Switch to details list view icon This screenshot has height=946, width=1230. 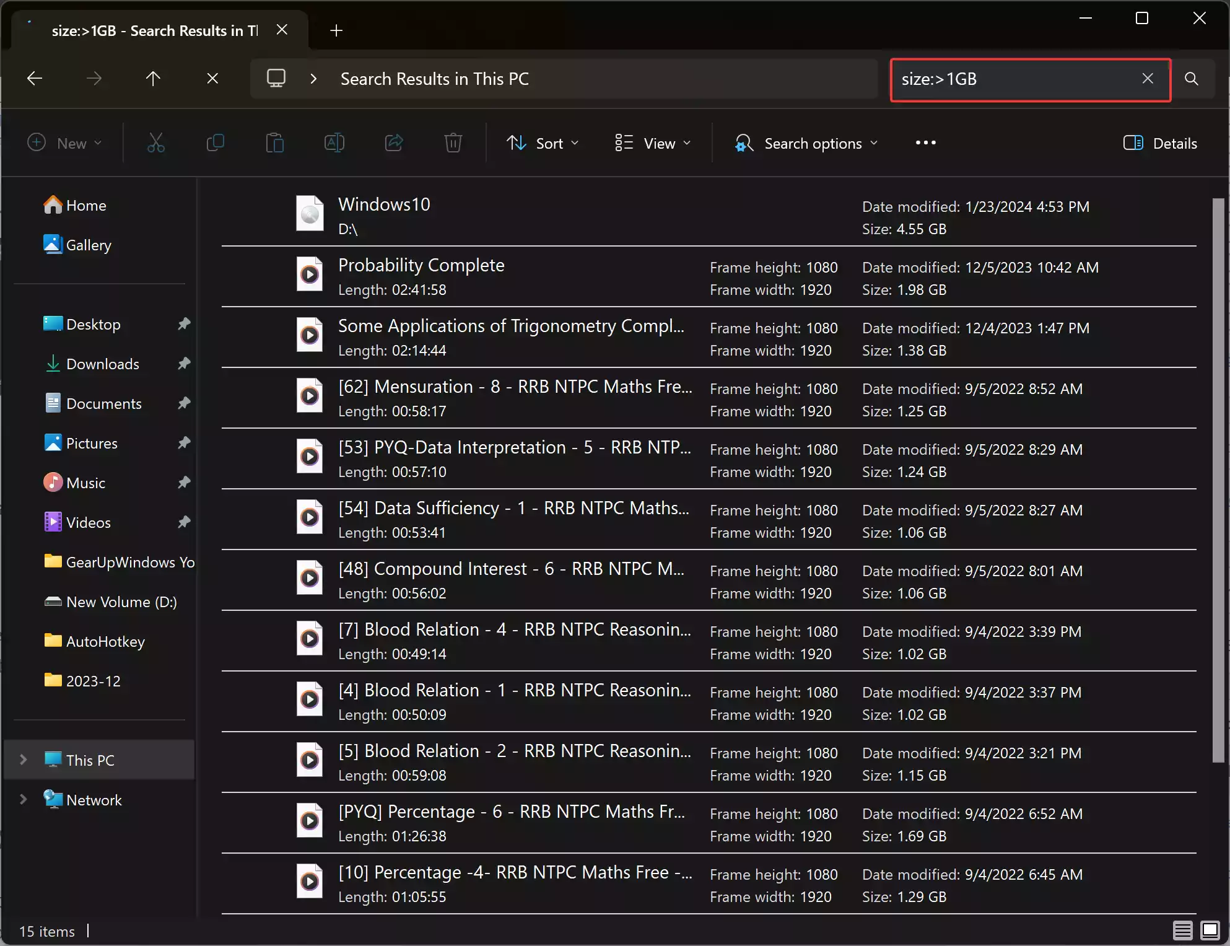coord(1182,930)
